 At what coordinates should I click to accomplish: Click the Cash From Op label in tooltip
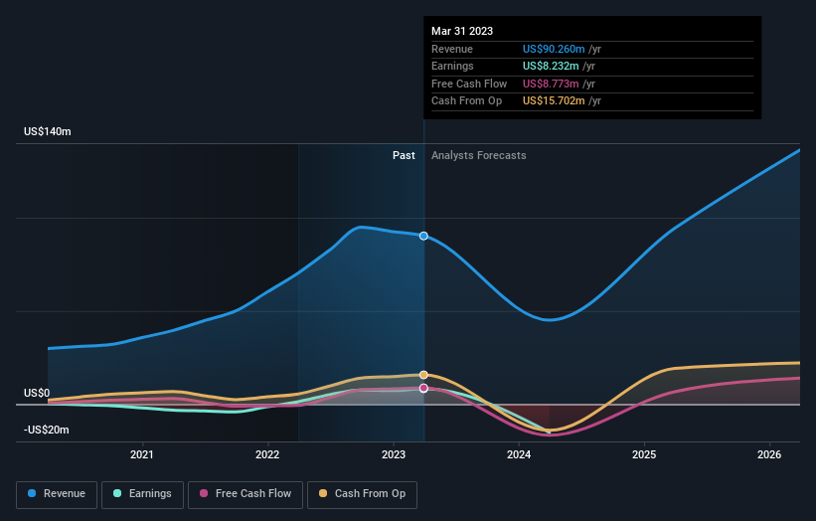pos(467,101)
